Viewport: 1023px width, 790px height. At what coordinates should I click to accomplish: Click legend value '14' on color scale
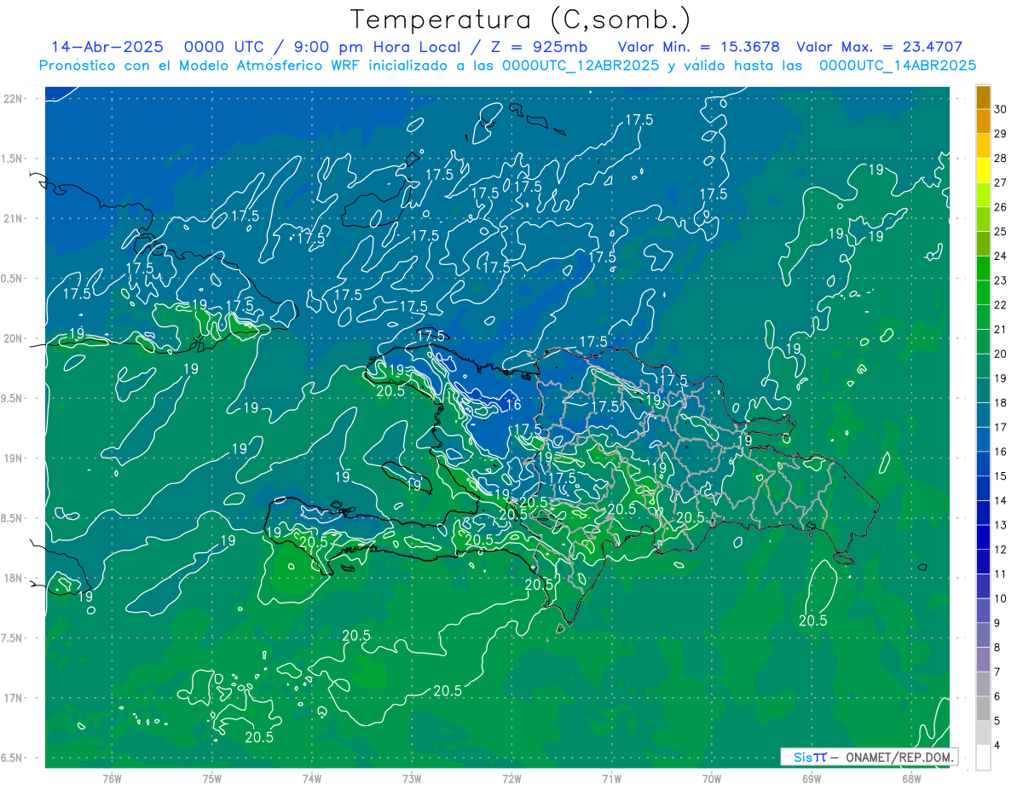pos(1001,501)
